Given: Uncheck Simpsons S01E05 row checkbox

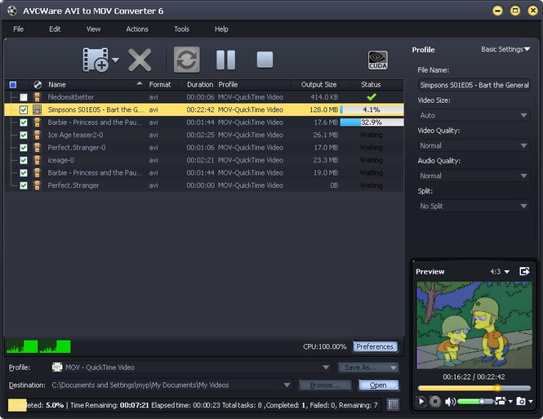Looking at the screenshot, I should [x=23, y=109].
